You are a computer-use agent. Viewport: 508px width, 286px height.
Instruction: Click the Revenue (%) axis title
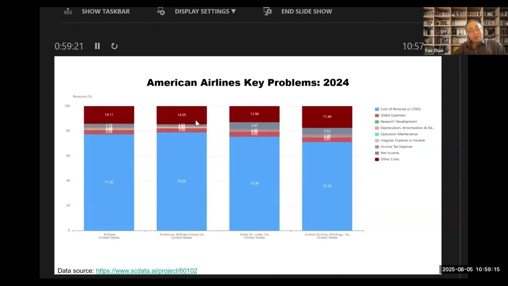pyautogui.click(x=82, y=97)
